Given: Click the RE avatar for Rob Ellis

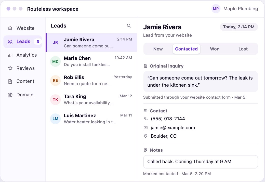Looking at the screenshot, I should click(56, 81).
